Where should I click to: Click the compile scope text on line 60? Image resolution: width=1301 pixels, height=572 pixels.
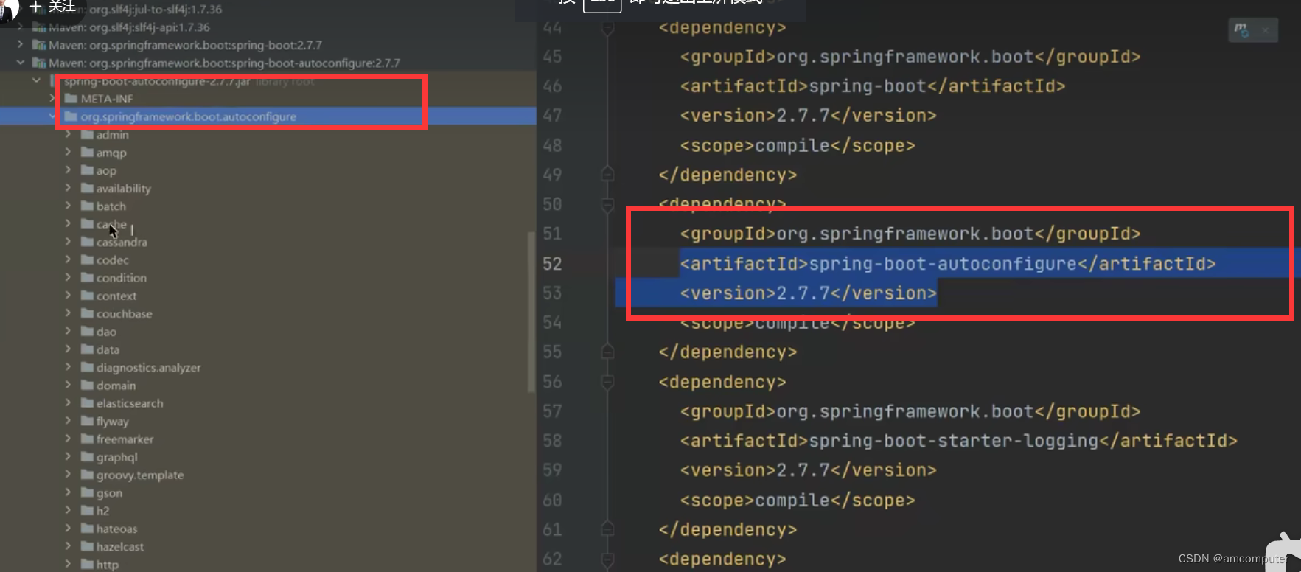(x=792, y=501)
